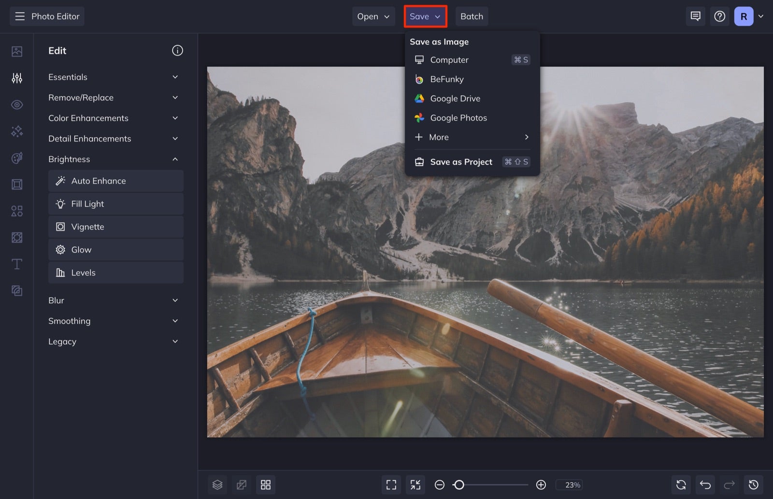Viewport: 773px width, 499px height.
Task: Open the Graphics shapes panel
Action: coord(16,211)
